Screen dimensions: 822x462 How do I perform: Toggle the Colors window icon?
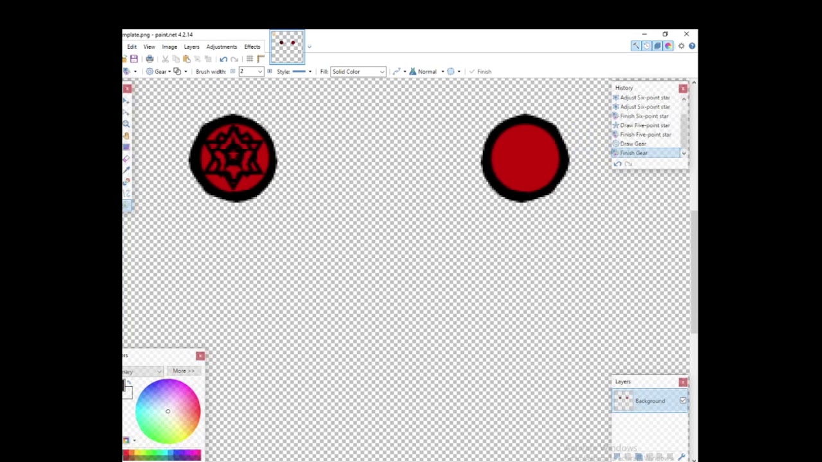(668, 46)
